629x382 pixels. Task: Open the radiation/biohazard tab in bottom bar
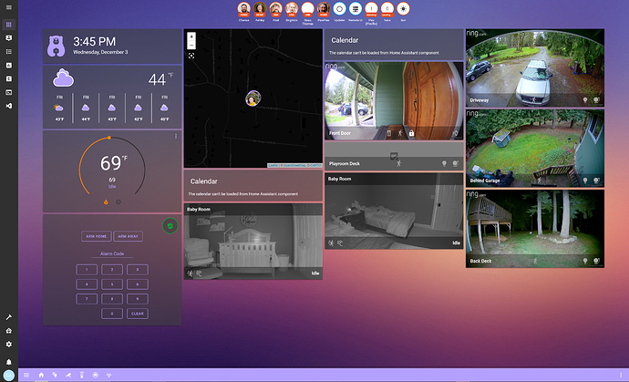pos(108,374)
